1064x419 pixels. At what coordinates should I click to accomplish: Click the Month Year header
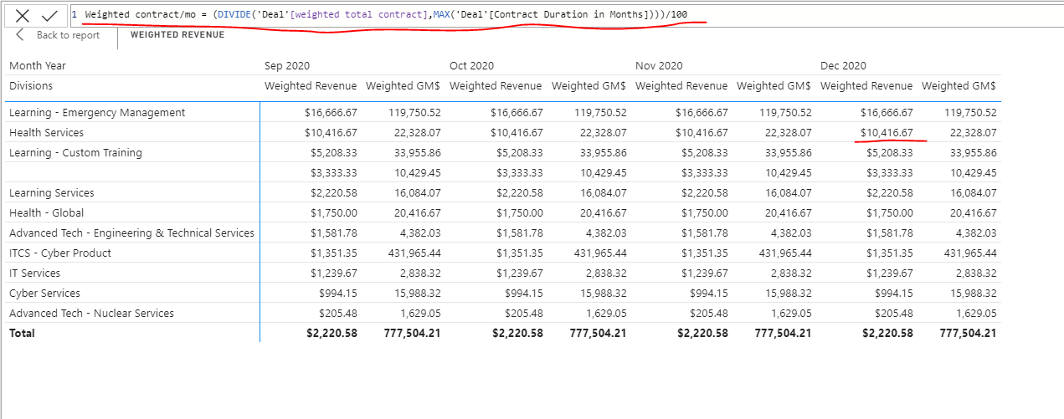click(x=38, y=65)
